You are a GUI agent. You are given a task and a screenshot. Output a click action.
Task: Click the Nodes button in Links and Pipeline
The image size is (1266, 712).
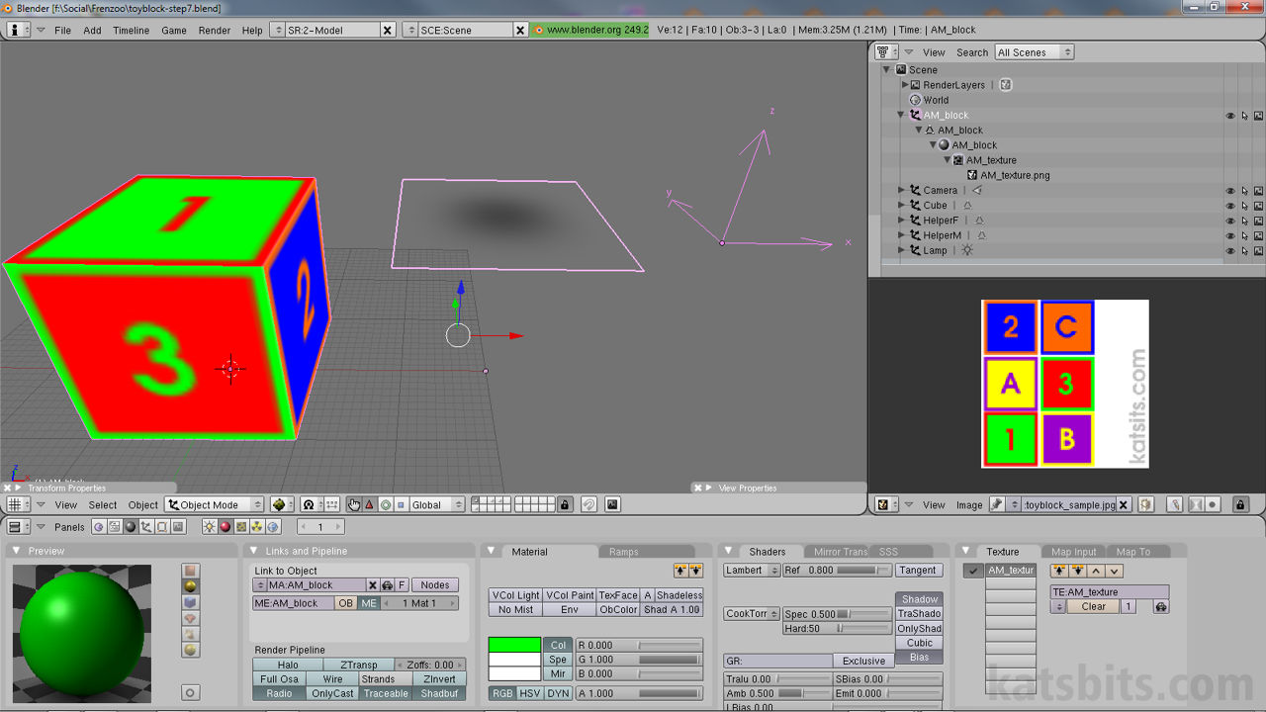click(x=434, y=584)
